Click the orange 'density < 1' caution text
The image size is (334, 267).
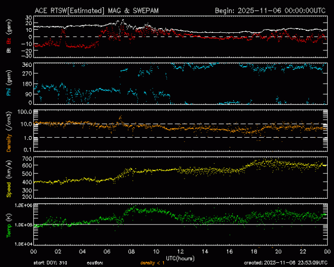152,263
